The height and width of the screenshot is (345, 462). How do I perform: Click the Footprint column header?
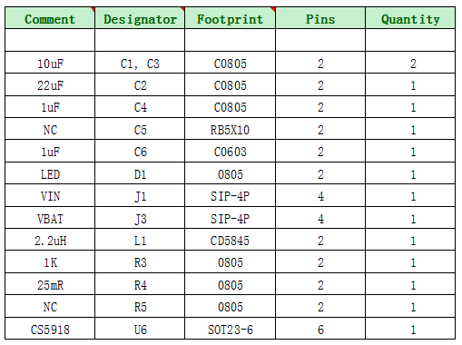click(231, 18)
